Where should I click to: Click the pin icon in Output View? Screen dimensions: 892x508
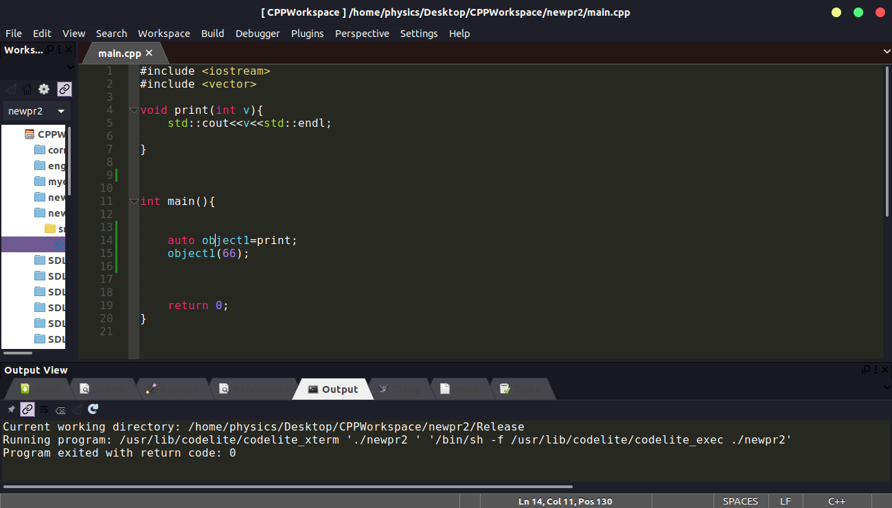[10, 409]
